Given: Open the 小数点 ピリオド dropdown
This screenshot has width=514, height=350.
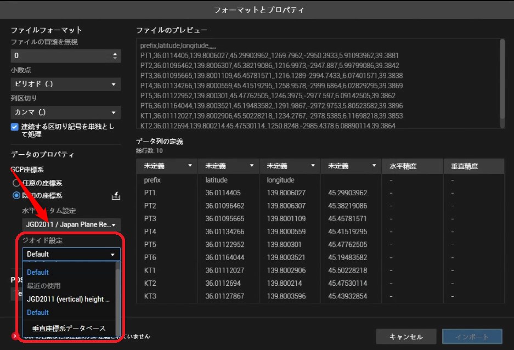Looking at the screenshot, I should pyautogui.click(x=66, y=84).
